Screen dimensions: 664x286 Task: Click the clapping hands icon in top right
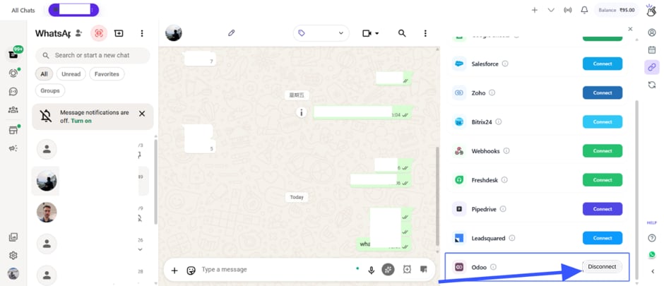tap(651, 10)
